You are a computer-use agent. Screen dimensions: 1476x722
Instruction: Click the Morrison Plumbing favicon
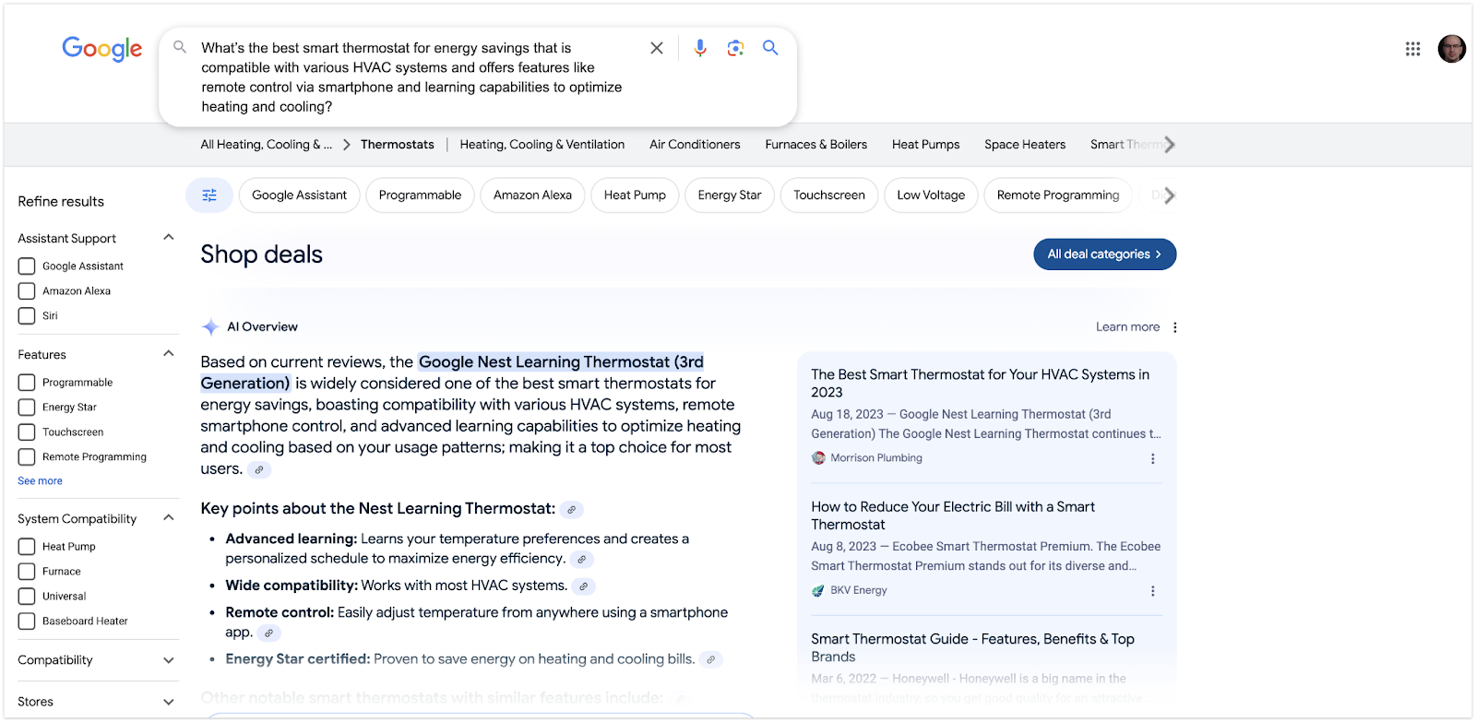point(818,458)
